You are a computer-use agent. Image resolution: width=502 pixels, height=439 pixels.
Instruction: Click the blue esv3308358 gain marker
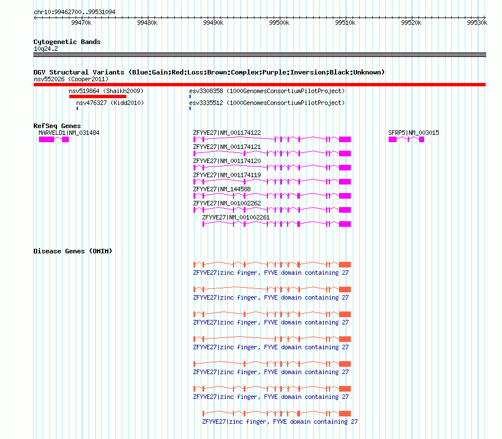pyautogui.click(x=190, y=96)
